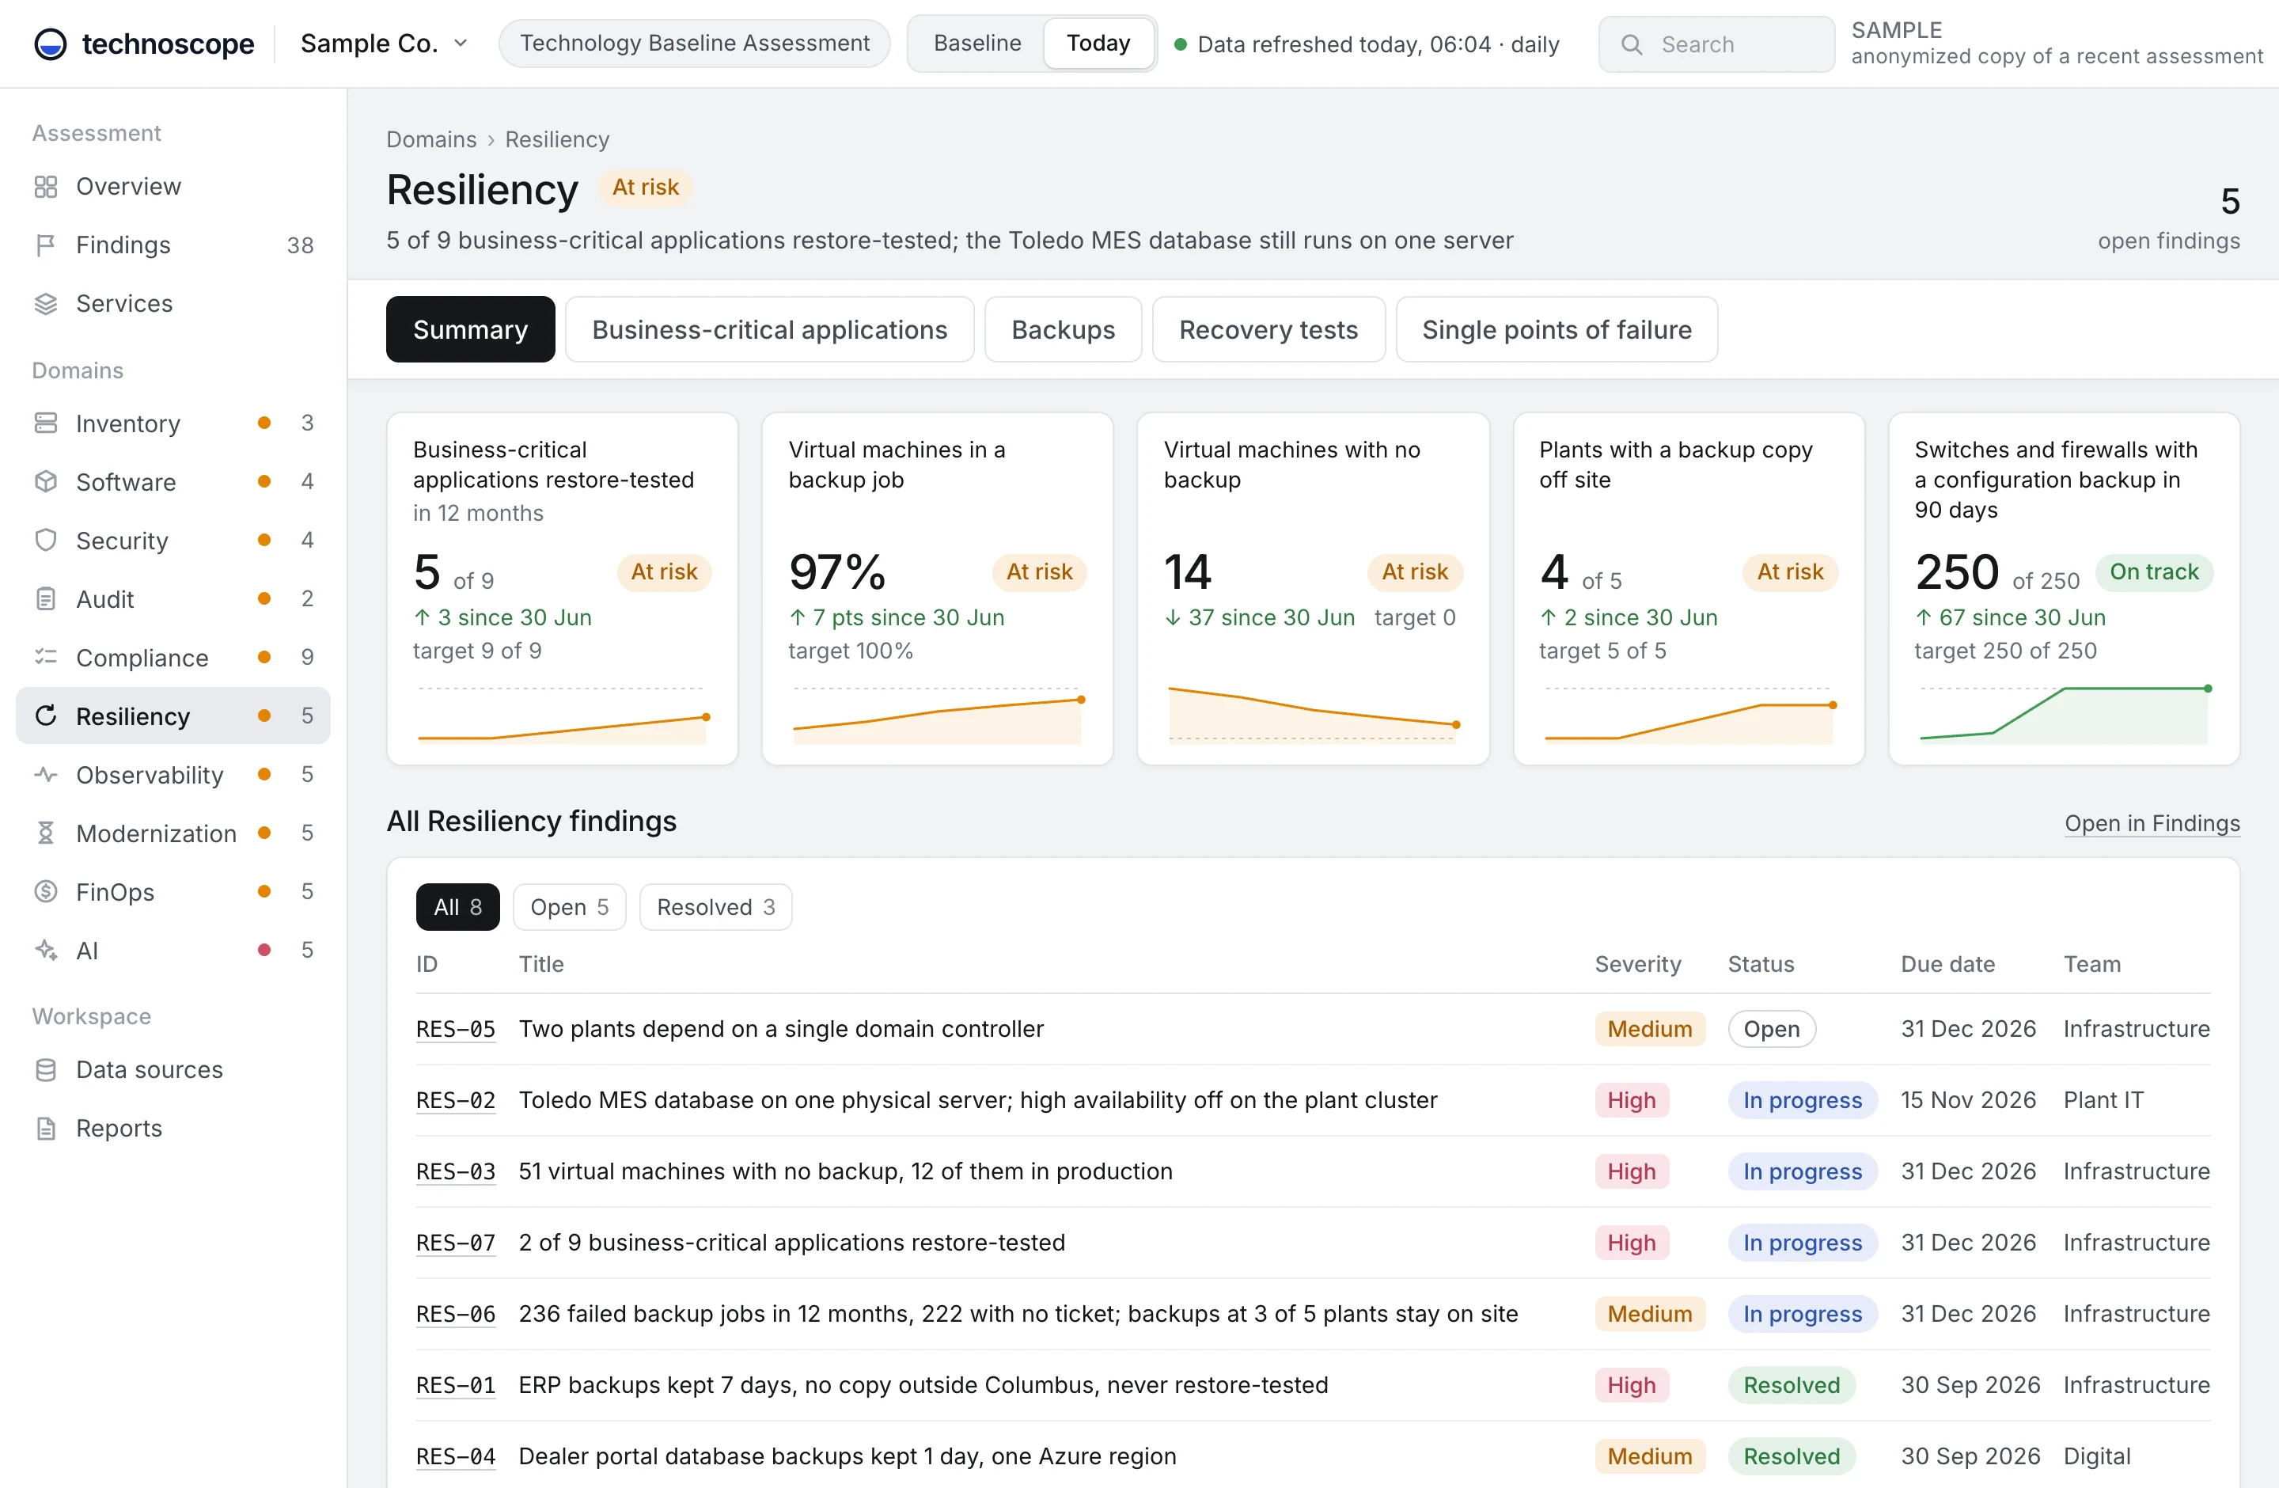Image resolution: width=2279 pixels, height=1488 pixels.
Task: Filter findings by Open 5
Action: (570, 907)
